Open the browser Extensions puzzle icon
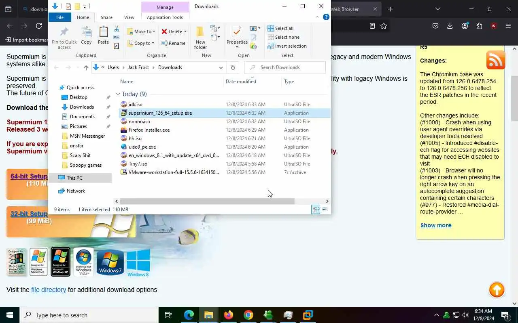The height and width of the screenshot is (323, 518). [479, 26]
